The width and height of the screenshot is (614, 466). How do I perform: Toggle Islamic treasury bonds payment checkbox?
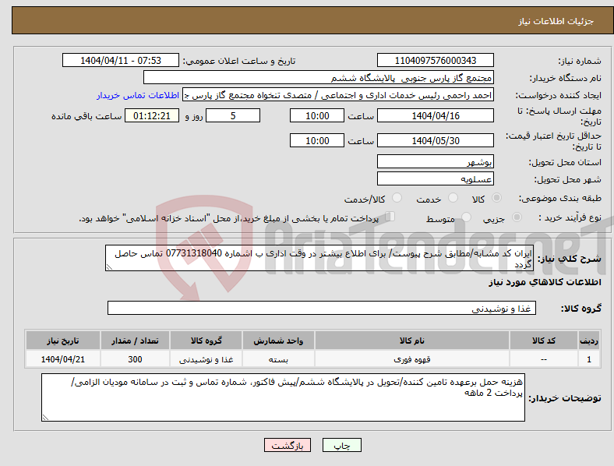point(390,217)
